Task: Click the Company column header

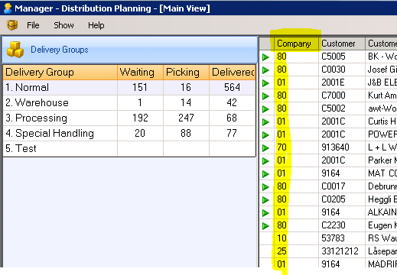Action: coord(296,44)
